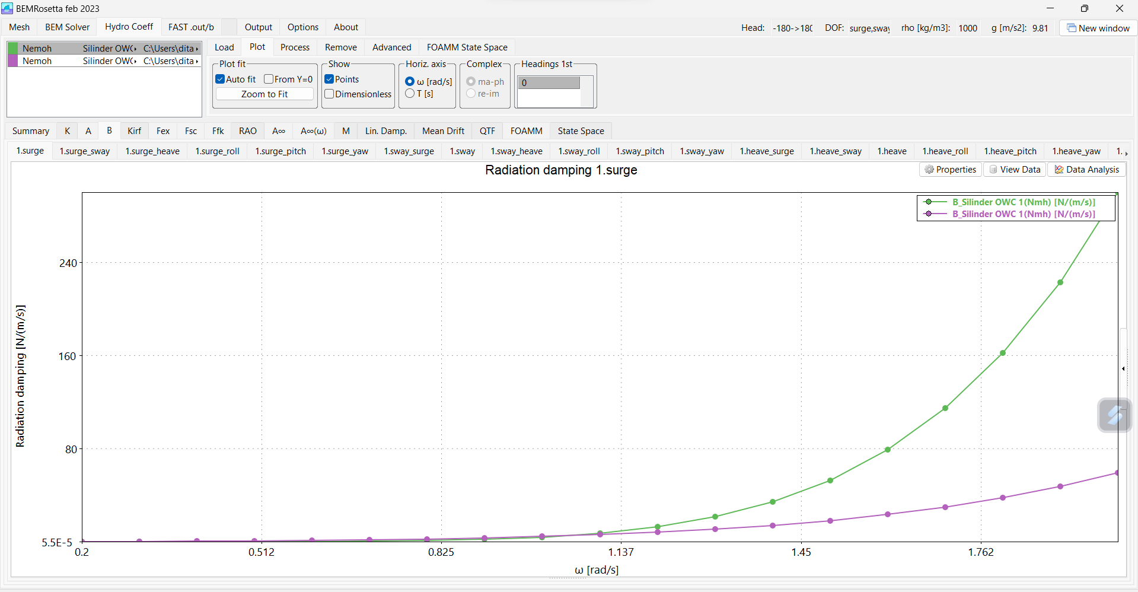Select the T [s] horizontal axis option
1138x592 pixels.
410,93
